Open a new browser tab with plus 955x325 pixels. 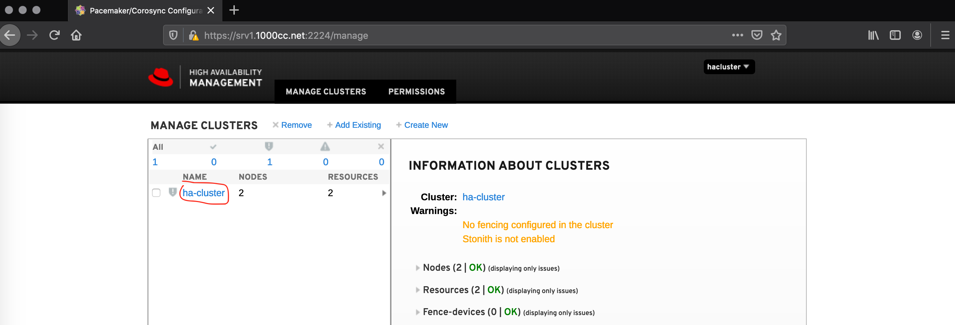click(x=234, y=10)
